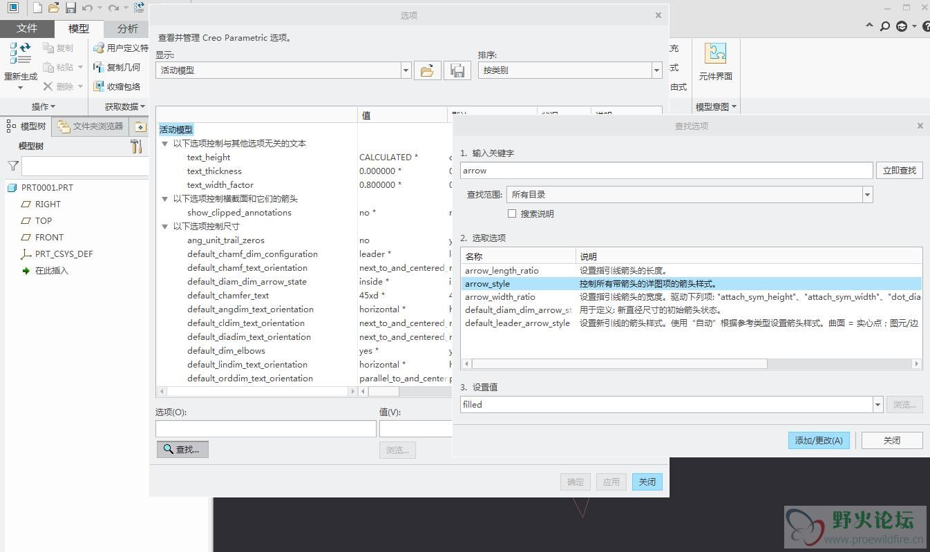Close the 查找选项 dialog with X
930x552 pixels.
(x=920, y=126)
